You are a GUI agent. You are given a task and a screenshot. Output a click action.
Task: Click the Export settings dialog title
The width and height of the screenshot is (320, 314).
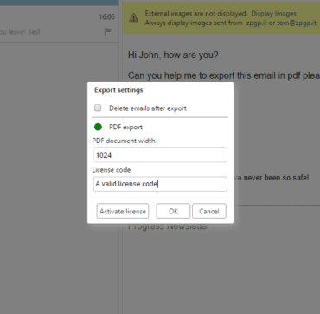point(118,90)
